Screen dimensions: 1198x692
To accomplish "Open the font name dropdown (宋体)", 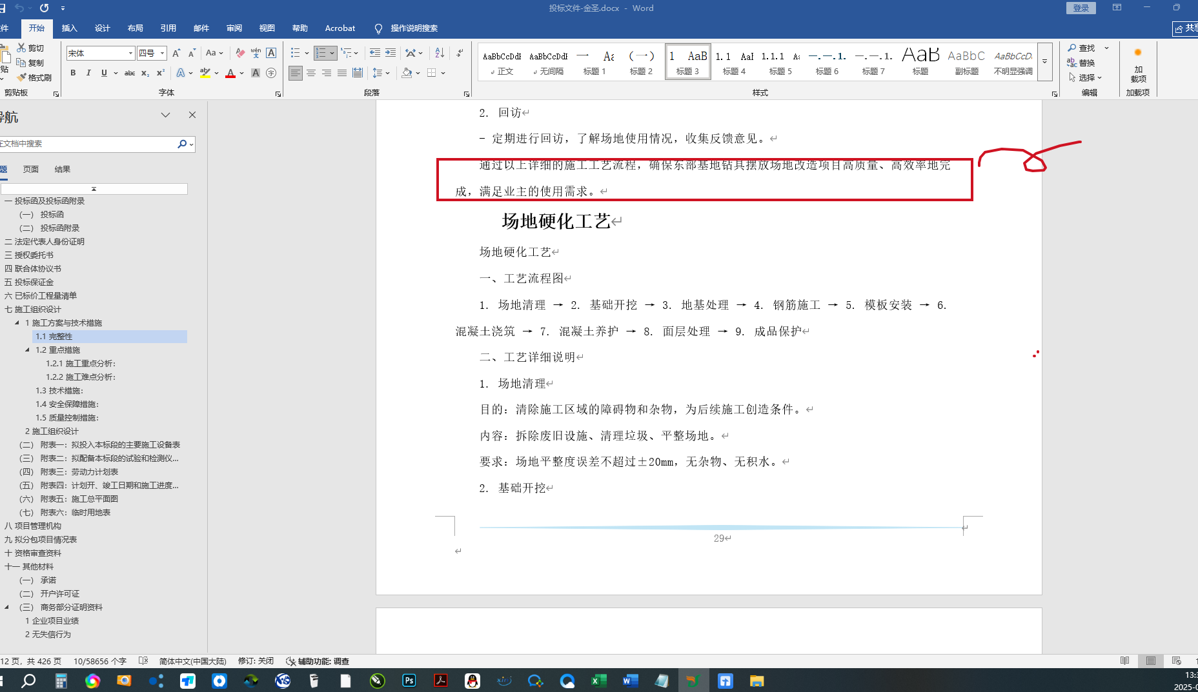I will click(130, 53).
